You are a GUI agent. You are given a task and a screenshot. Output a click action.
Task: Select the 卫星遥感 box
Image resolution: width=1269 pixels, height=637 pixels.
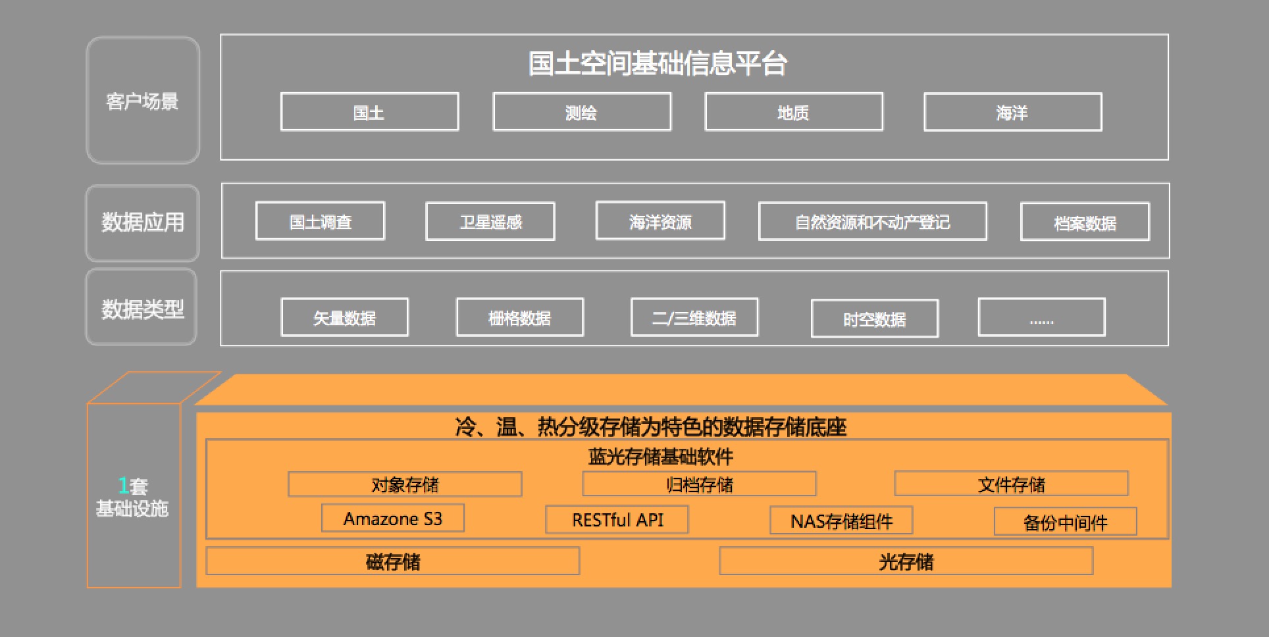tap(490, 221)
